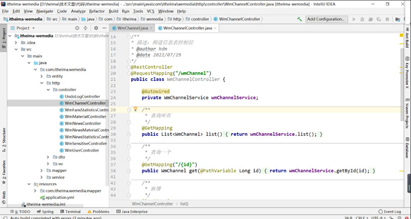411x219 pixels.
Task: Collapse the itheima-wemedia root node
Action: point(10,36)
